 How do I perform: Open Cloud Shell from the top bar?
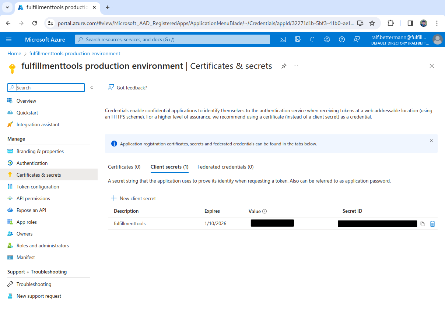(x=283, y=39)
